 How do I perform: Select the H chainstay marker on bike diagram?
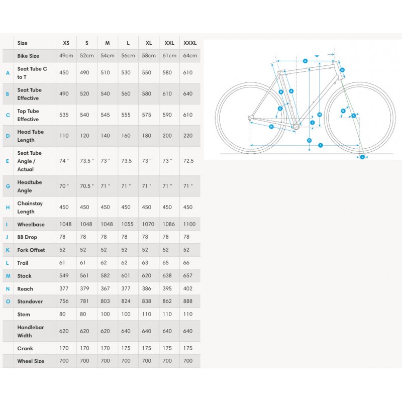pos(271,127)
